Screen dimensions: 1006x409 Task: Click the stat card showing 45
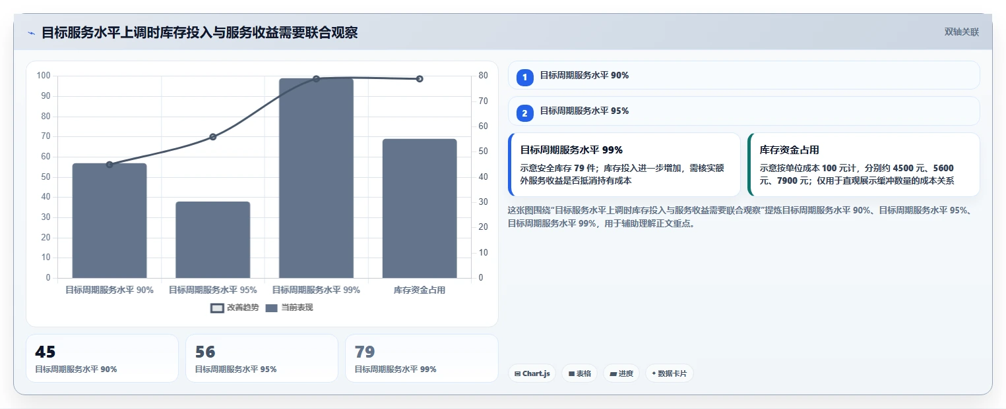(x=102, y=358)
